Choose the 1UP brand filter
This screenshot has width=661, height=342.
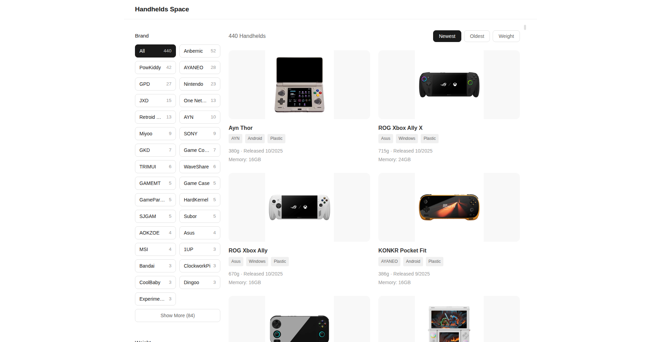pyautogui.click(x=200, y=249)
